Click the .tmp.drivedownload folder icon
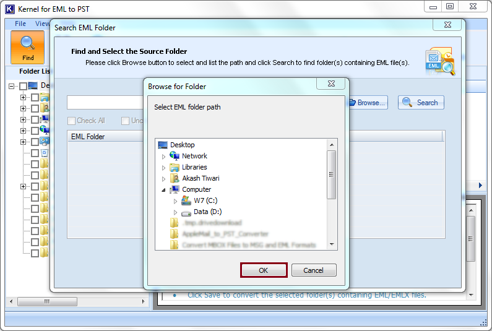The width and height of the screenshot is (492, 331). 174,223
